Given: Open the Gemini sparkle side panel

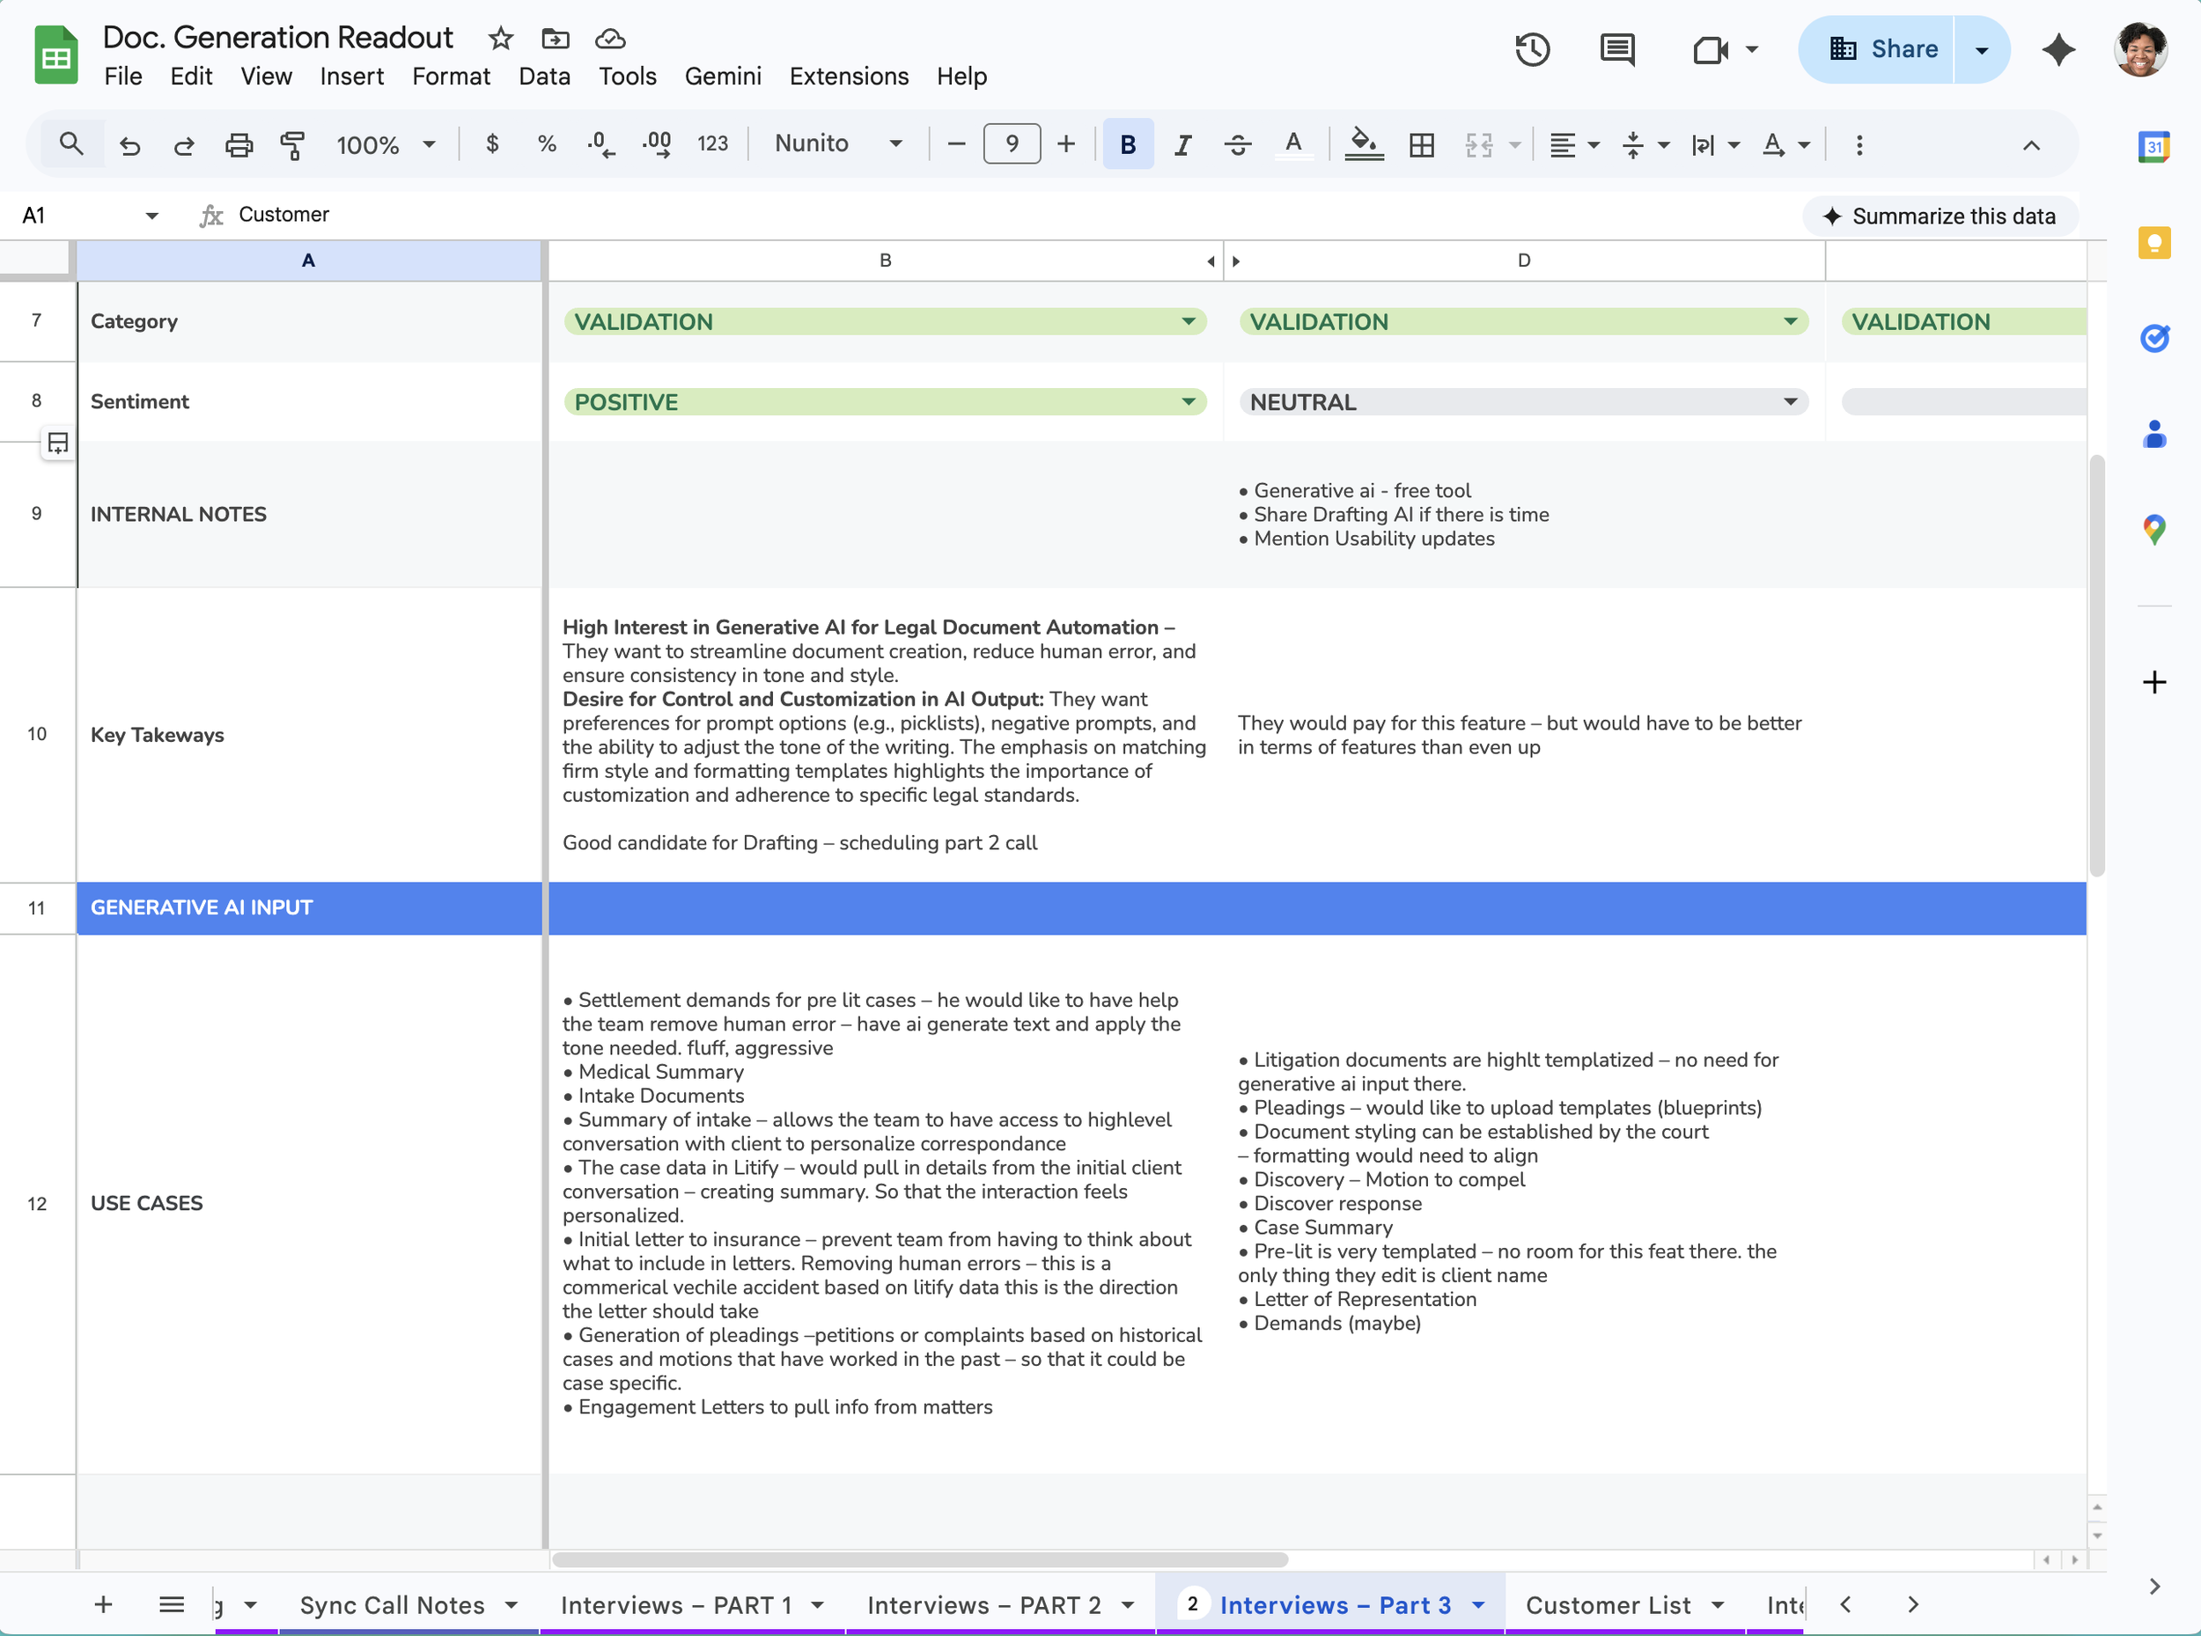Looking at the screenshot, I should (x=2058, y=49).
